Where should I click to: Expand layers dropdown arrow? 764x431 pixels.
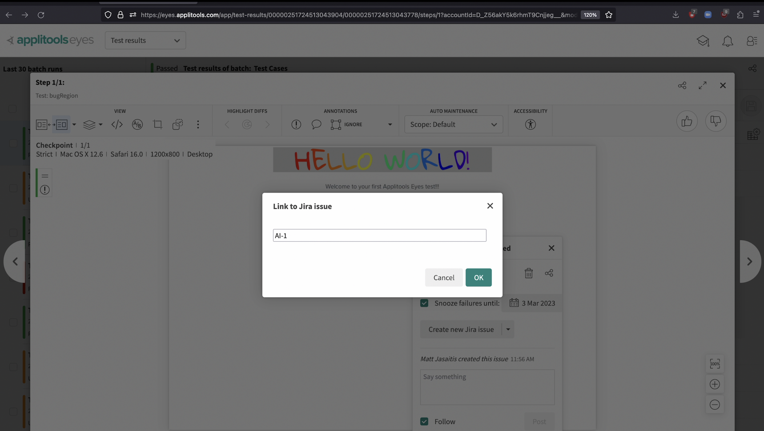[101, 124]
